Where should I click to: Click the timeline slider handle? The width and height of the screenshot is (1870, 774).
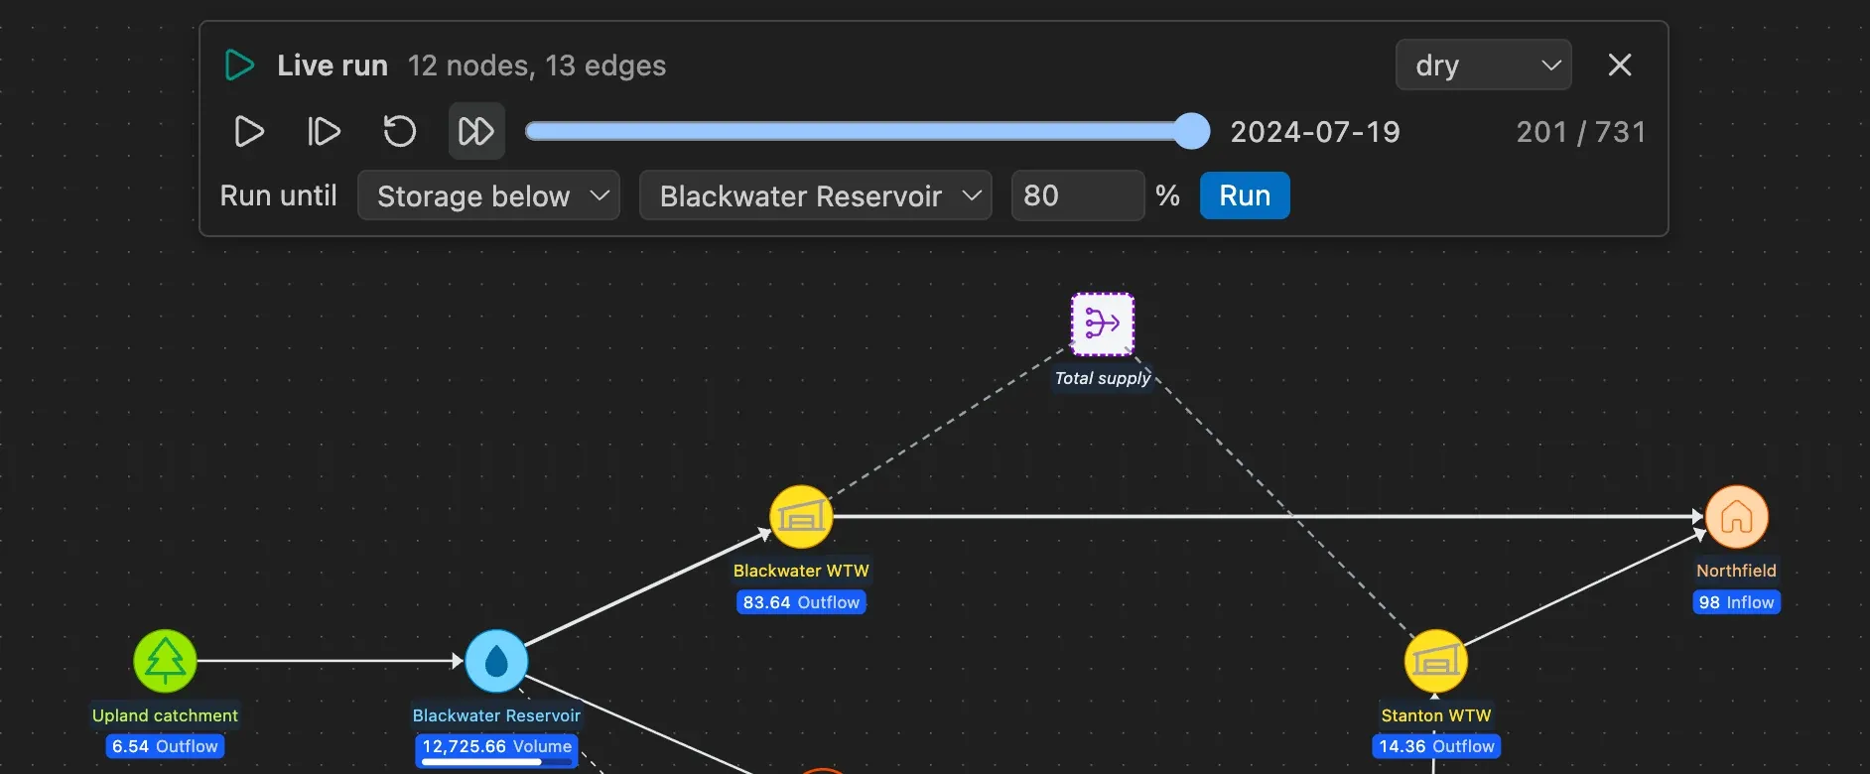click(1191, 131)
